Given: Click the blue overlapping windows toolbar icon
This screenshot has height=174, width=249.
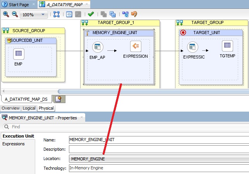Looking at the screenshot, I should pos(113,14).
